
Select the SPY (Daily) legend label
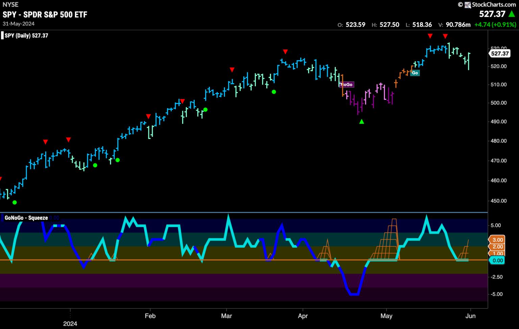coord(26,35)
